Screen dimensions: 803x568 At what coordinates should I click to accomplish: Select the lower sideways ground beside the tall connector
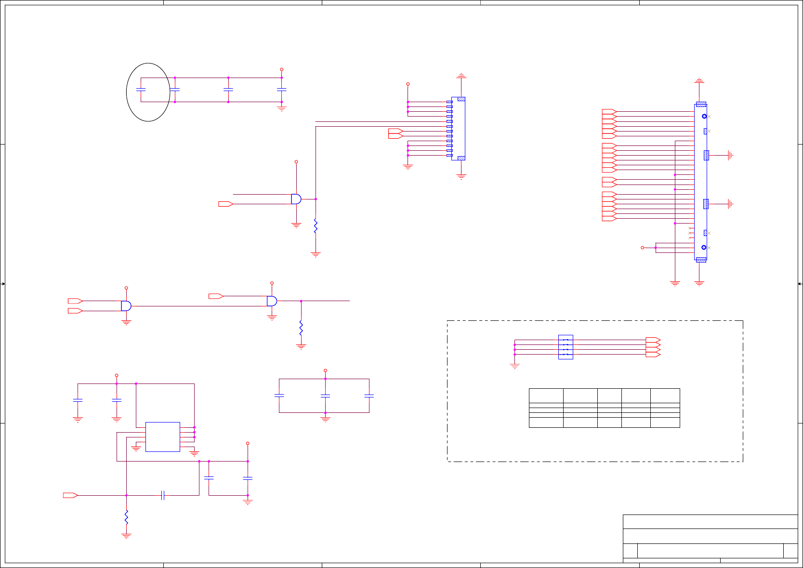point(730,204)
